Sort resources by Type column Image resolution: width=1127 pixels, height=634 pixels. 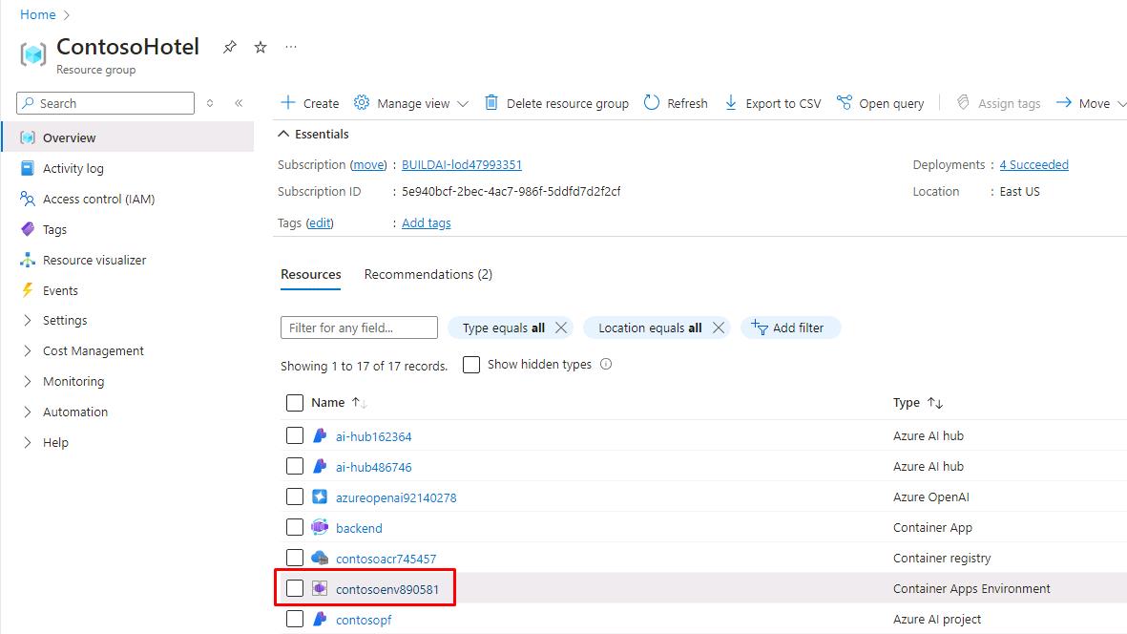point(918,403)
